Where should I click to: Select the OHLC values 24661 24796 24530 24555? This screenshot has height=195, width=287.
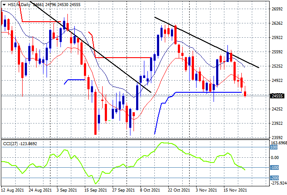point(57,5)
